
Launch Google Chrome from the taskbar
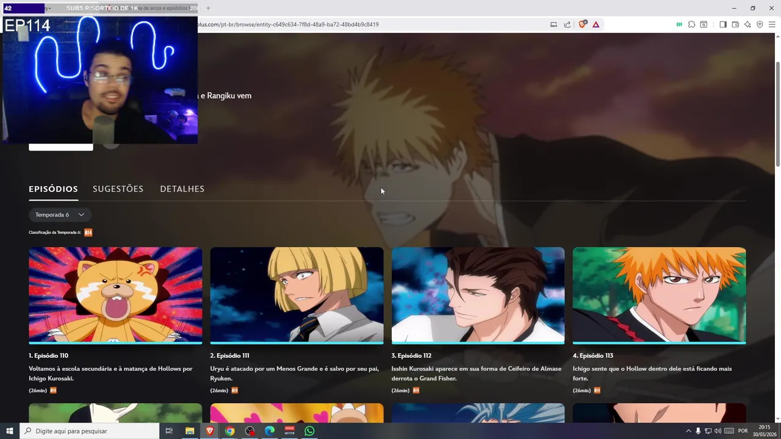pos(230,431)
